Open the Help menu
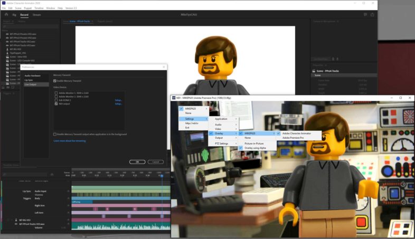This screenshot has width=415, height=239. tap(60, 8)
